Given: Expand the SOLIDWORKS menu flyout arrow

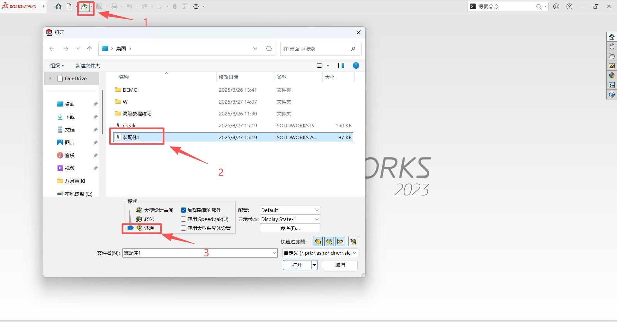Looking at the screenshot, I should [44, 6].
